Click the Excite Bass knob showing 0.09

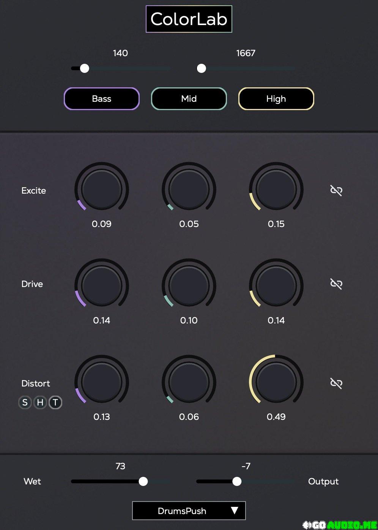(102, 189)
